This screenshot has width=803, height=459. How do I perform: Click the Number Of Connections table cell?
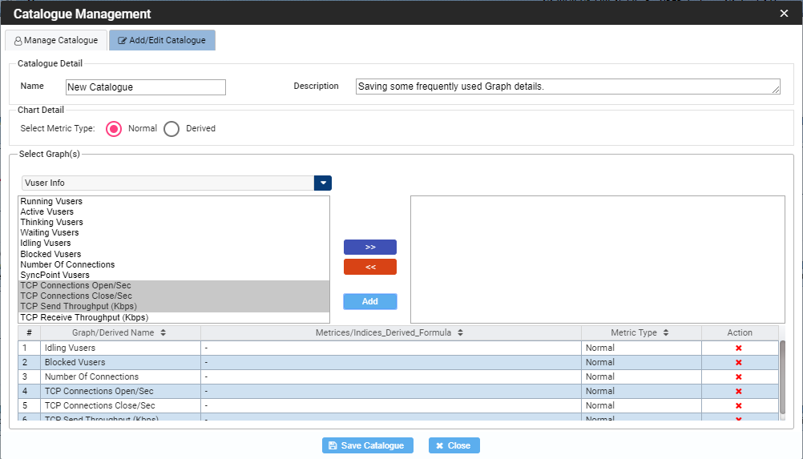pyautogui.click(x=120, y=376)
